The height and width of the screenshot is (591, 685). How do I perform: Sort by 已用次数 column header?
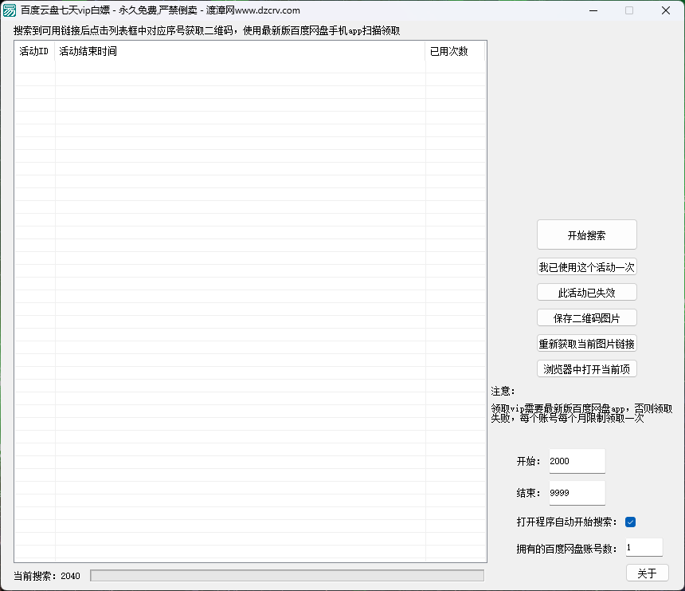[x=456, y=51]
